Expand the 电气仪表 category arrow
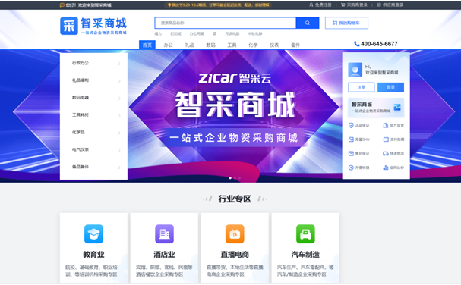 (119, 150)
